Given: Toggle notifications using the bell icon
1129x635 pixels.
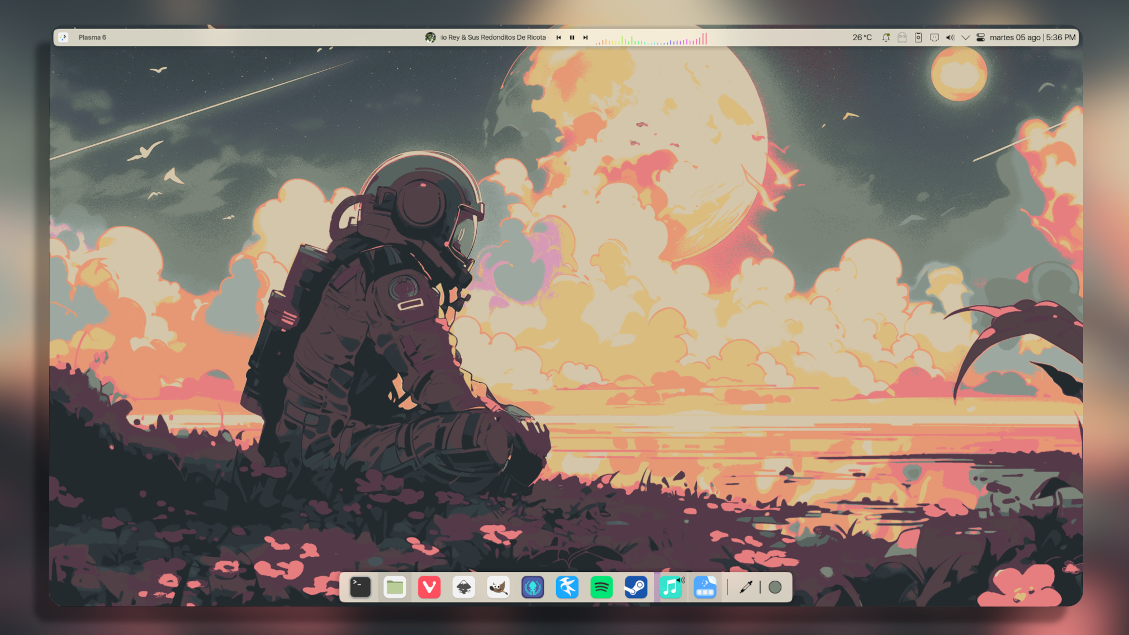Looking at the screenshot, I should [x=885, y=37].
